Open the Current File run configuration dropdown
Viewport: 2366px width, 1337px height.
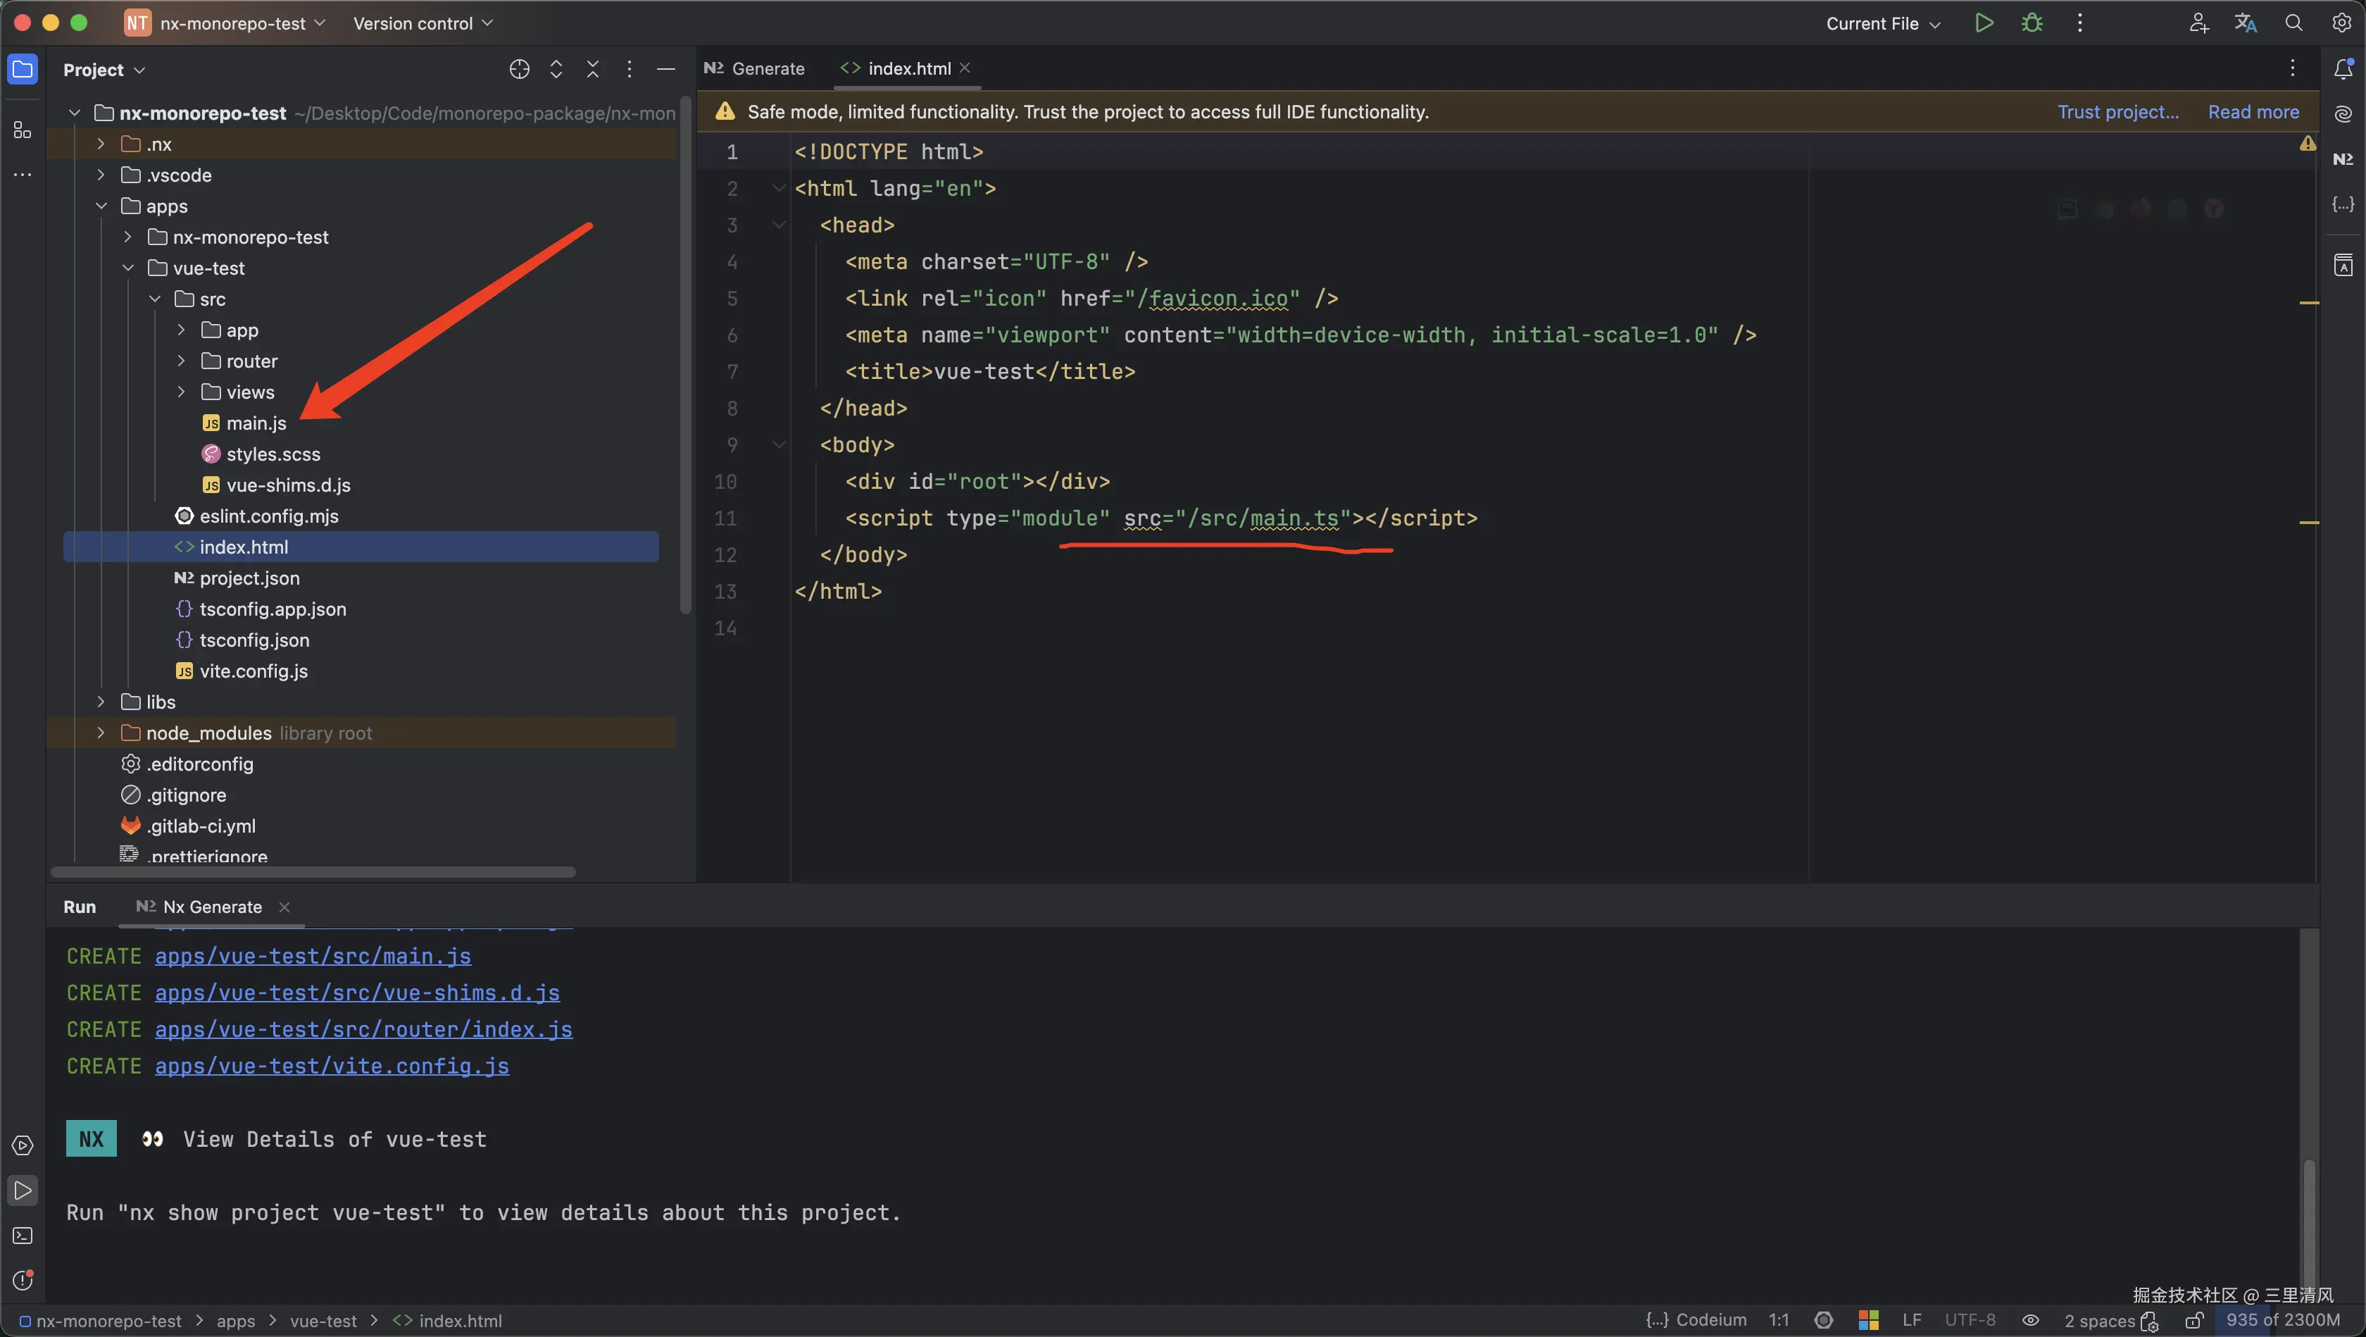click(1882, 24)
